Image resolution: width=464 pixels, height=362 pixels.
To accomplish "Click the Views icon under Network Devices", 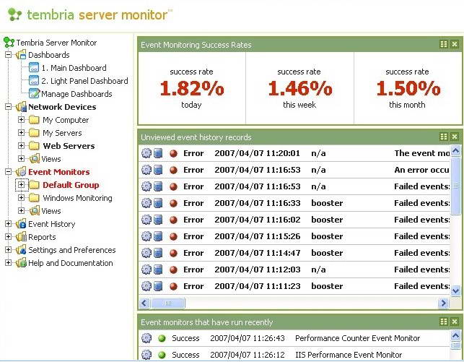I will (35, 159).
